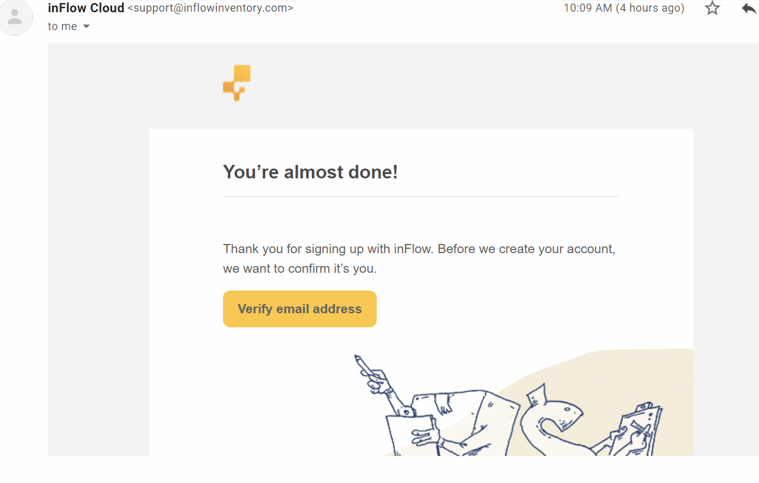The image size is (759, 483).
Task: Click the support@inflowinventory.com address
Action: (210, 9)
